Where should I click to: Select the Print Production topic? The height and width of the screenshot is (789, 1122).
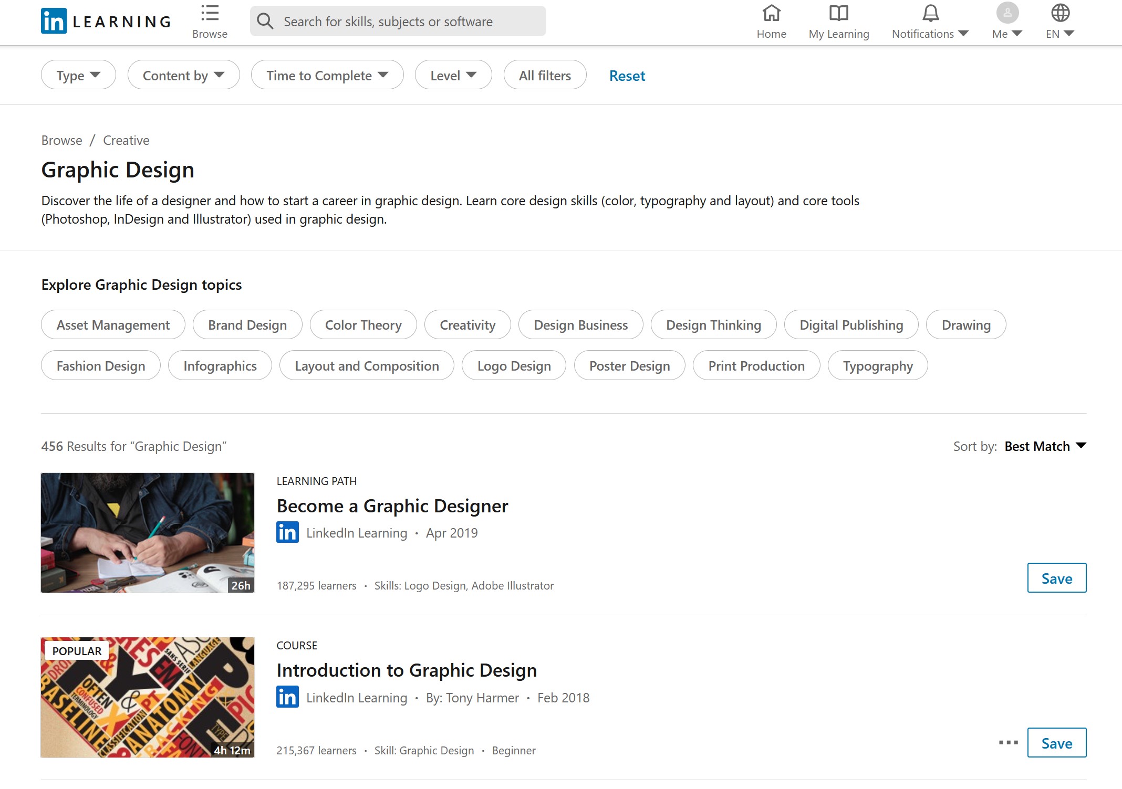pos(756,366)
